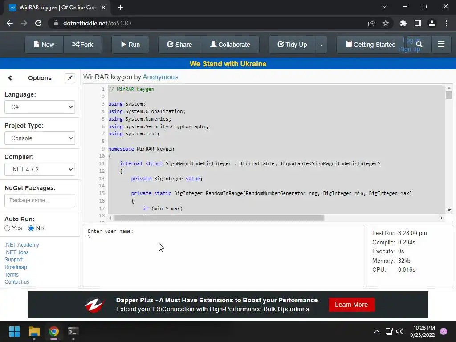Open the tab search chevron

click(384, 6)
